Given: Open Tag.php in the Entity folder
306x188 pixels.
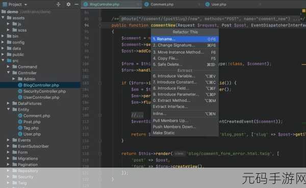Looking at the screenshot, I should (x=31, y=128).
